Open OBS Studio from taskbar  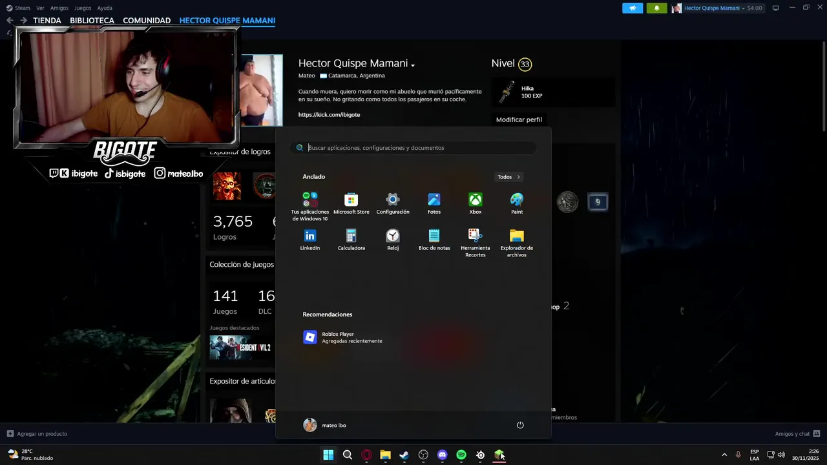point(423,455)
